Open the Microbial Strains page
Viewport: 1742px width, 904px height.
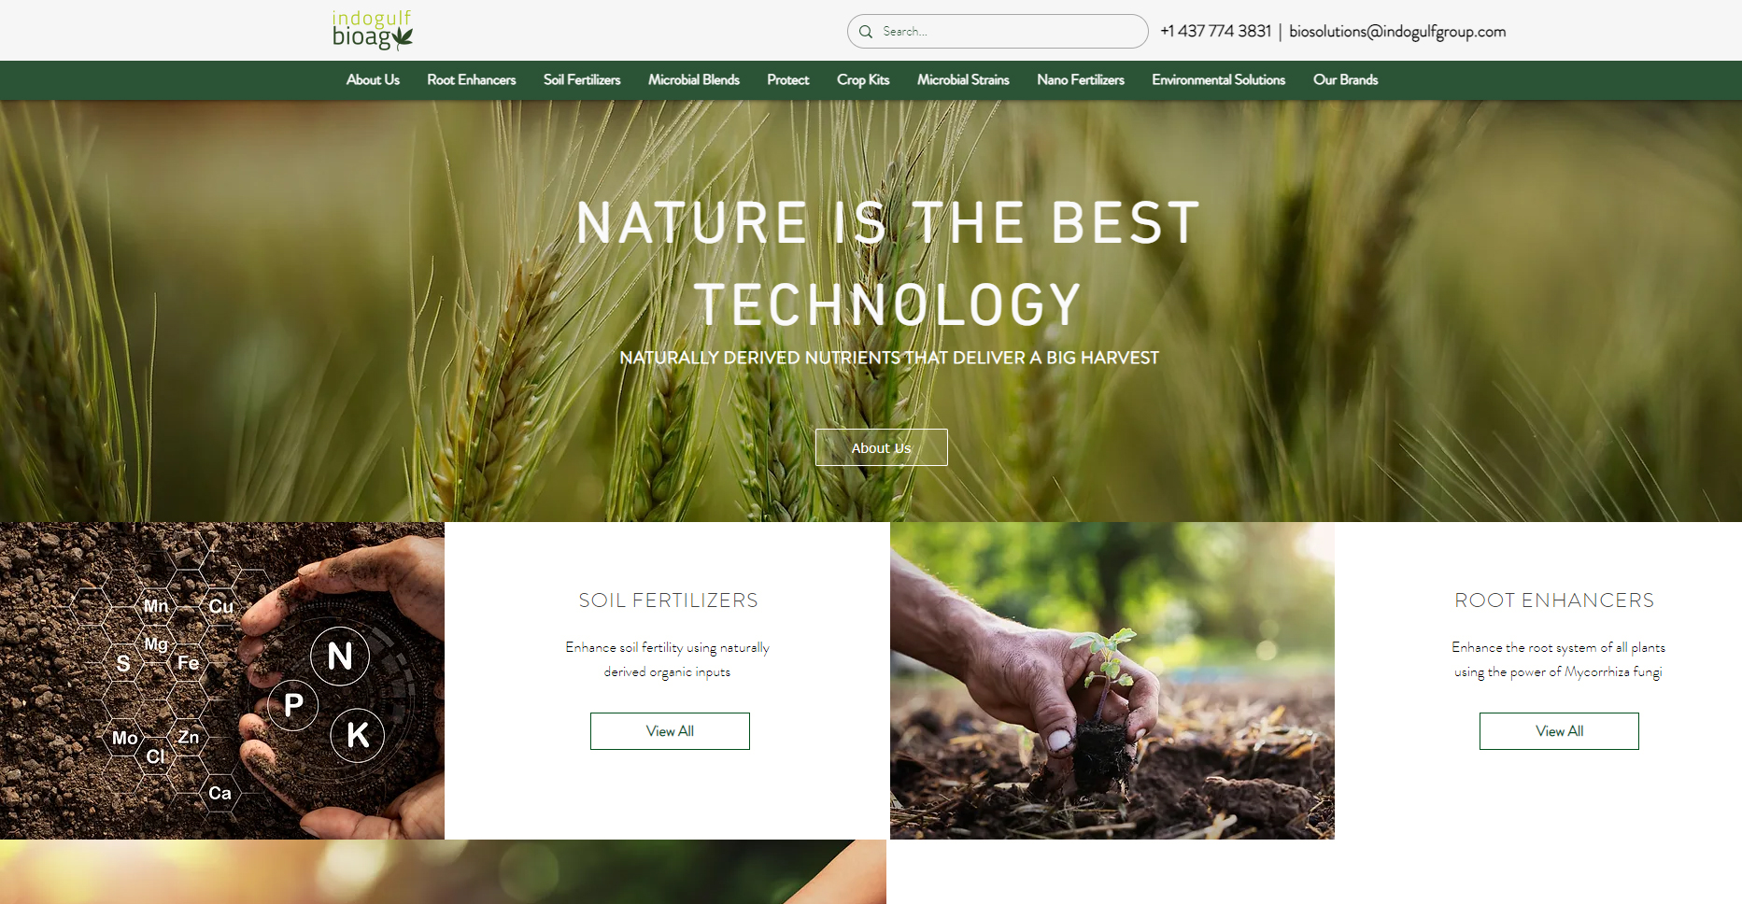pyautogui.click(x=963, y=80)
